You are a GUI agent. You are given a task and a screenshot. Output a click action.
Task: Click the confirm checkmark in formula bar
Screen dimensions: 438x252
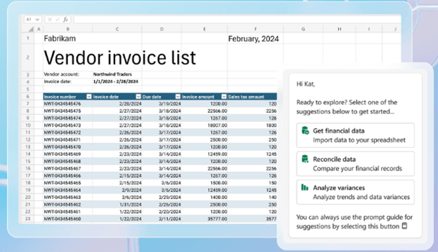click(x=58, y=20)
